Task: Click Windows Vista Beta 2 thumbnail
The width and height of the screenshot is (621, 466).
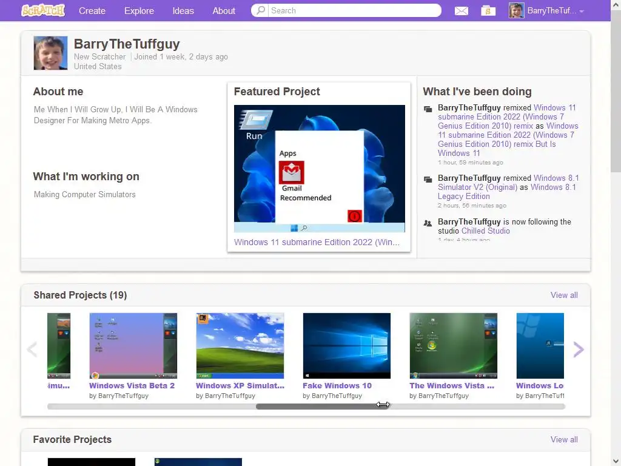Action: pos(133,345)
